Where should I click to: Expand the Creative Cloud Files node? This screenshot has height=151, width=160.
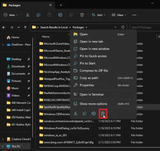coord(3,139)
